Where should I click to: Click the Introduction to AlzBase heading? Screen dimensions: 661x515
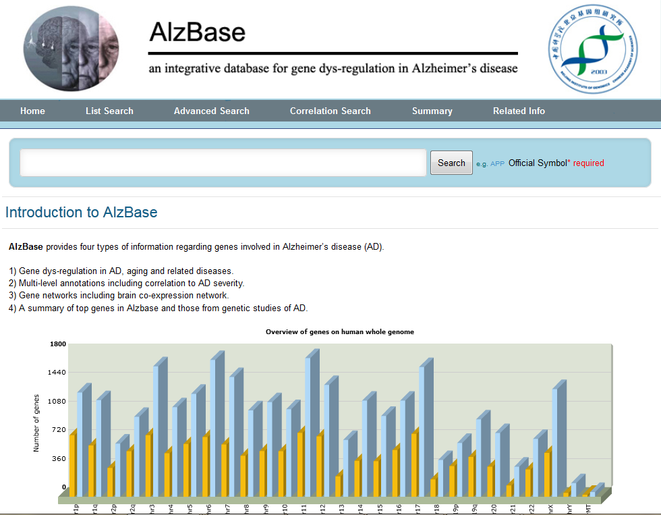pos(81,213)
